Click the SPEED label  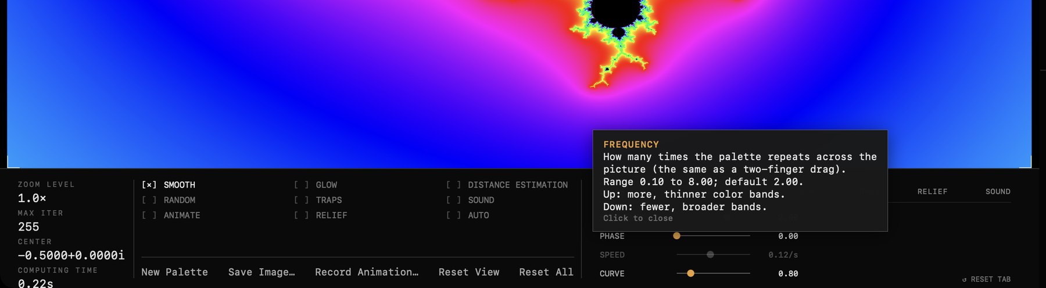click(x=612, y=254)
